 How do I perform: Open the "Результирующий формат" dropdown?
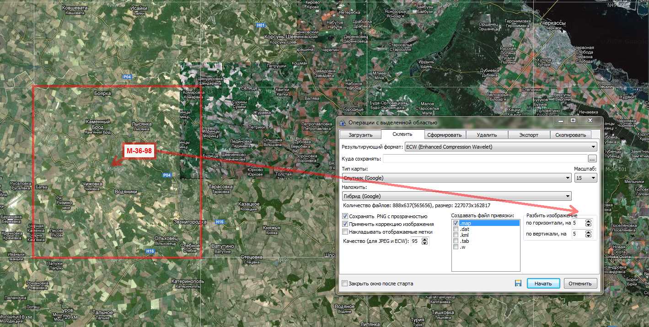tap(501, 147)
